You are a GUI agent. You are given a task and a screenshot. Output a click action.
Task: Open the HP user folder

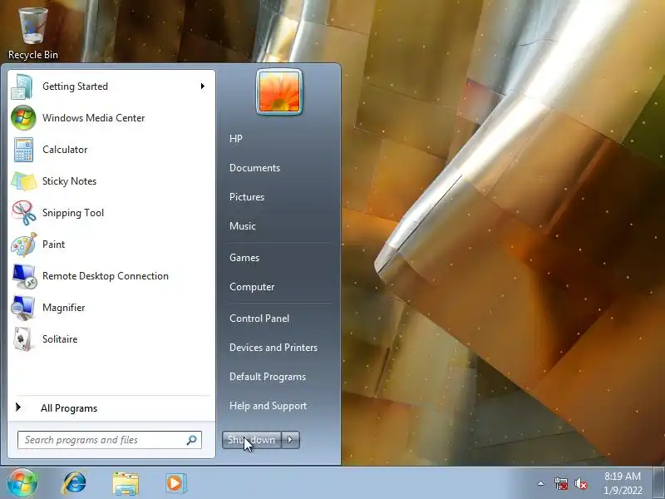(236, 139)
